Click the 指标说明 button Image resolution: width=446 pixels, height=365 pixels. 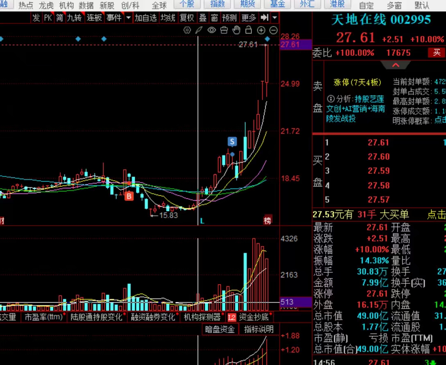(258, 329)
